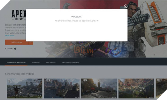Click the 'PLATFORM:' label
Screen dimensions: 167x100
(9, 49)
